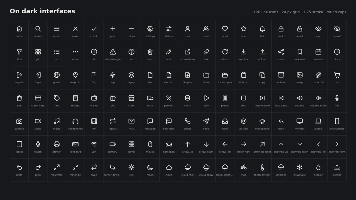
Task: Select the folder-open icon
Action: [x=225, y=75]
